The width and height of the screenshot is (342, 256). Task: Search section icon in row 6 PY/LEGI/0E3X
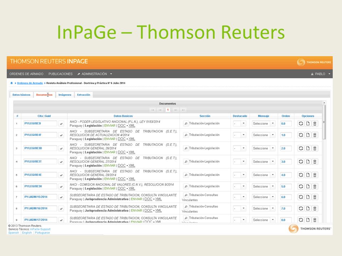(x=186, y=186)
